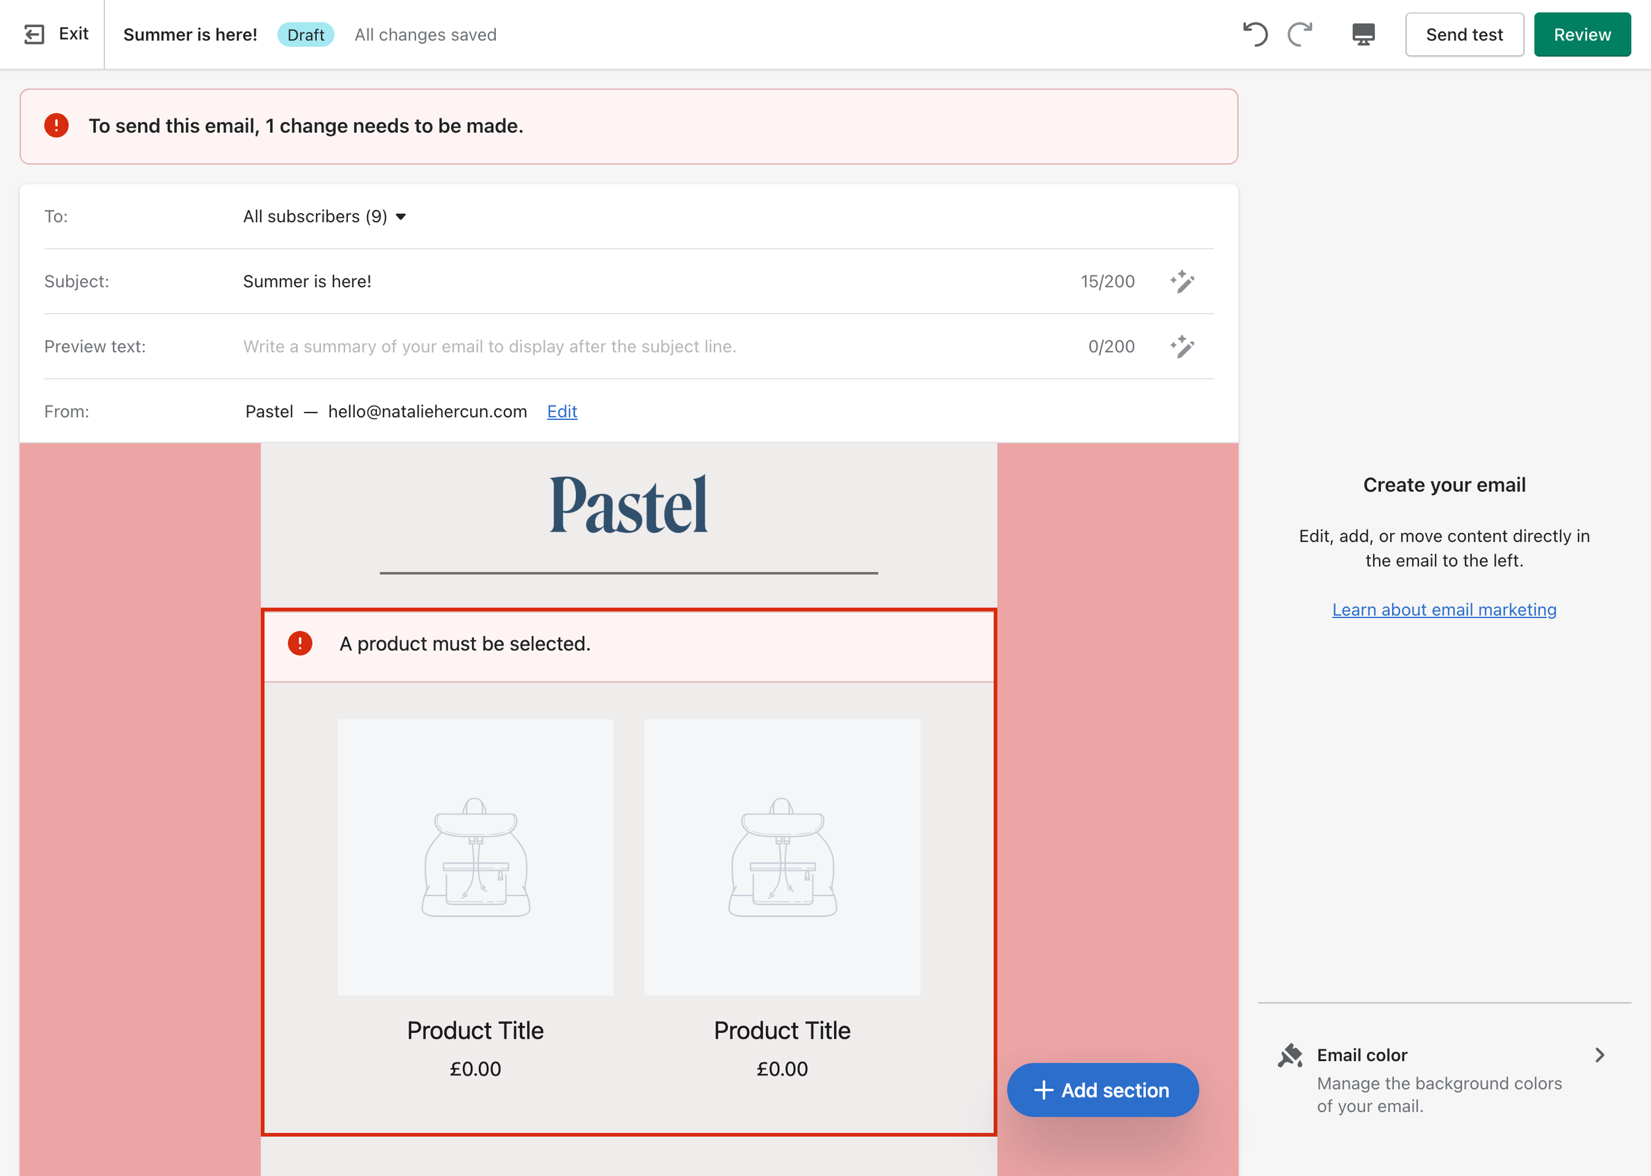Open the All subscribers recipient dropdown
The image size is (1651, 1176).
324,217
